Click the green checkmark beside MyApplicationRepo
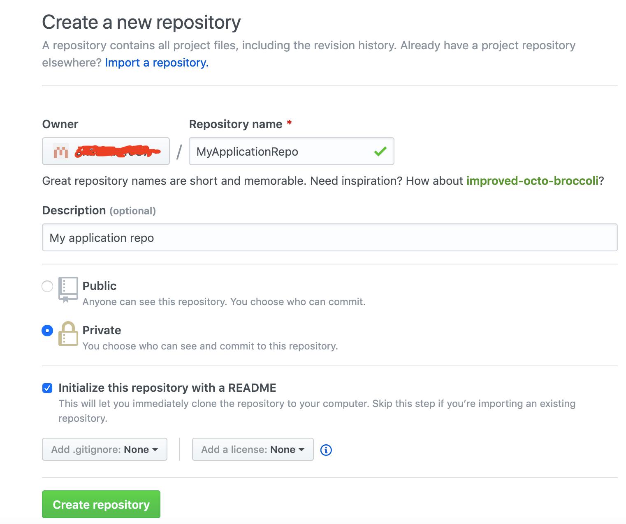Viewport: 626px width, 524px height. 380,151
